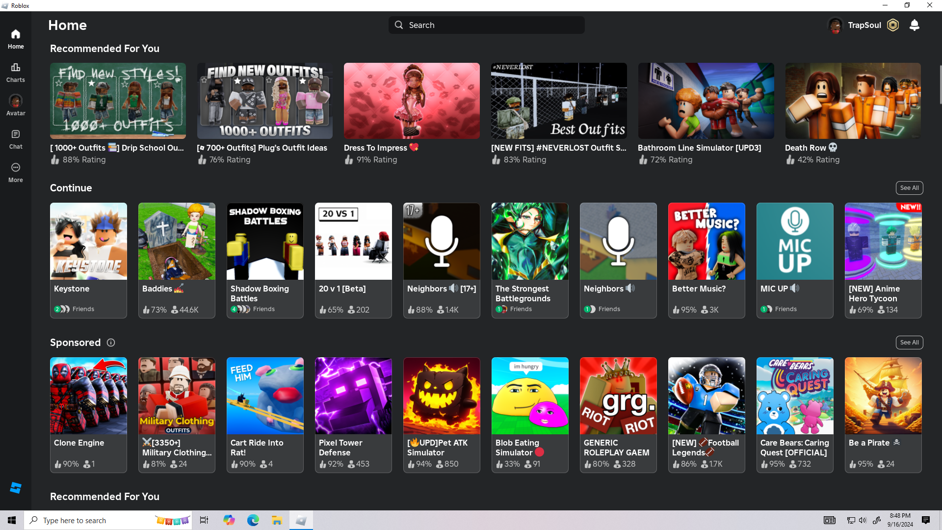Click See All for Sponsored section
The height and width of the screenshot is (530, 942).
pos(909,343)
